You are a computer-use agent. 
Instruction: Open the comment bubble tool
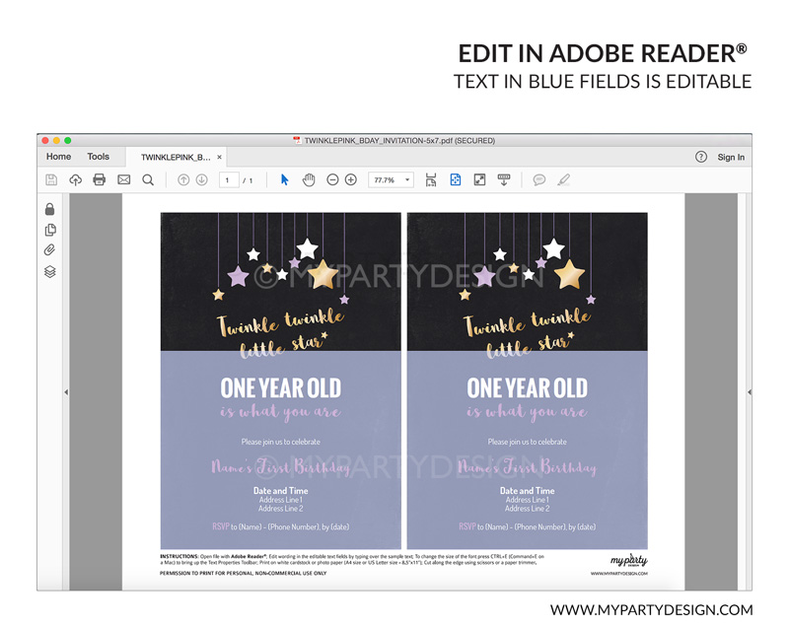tap(539, 180)
